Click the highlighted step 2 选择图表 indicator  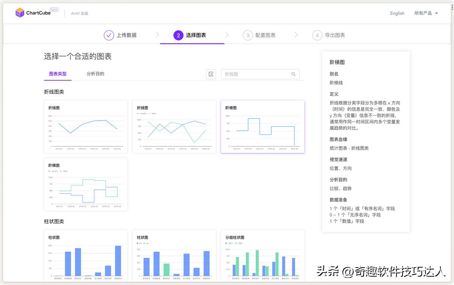point(178,35)
